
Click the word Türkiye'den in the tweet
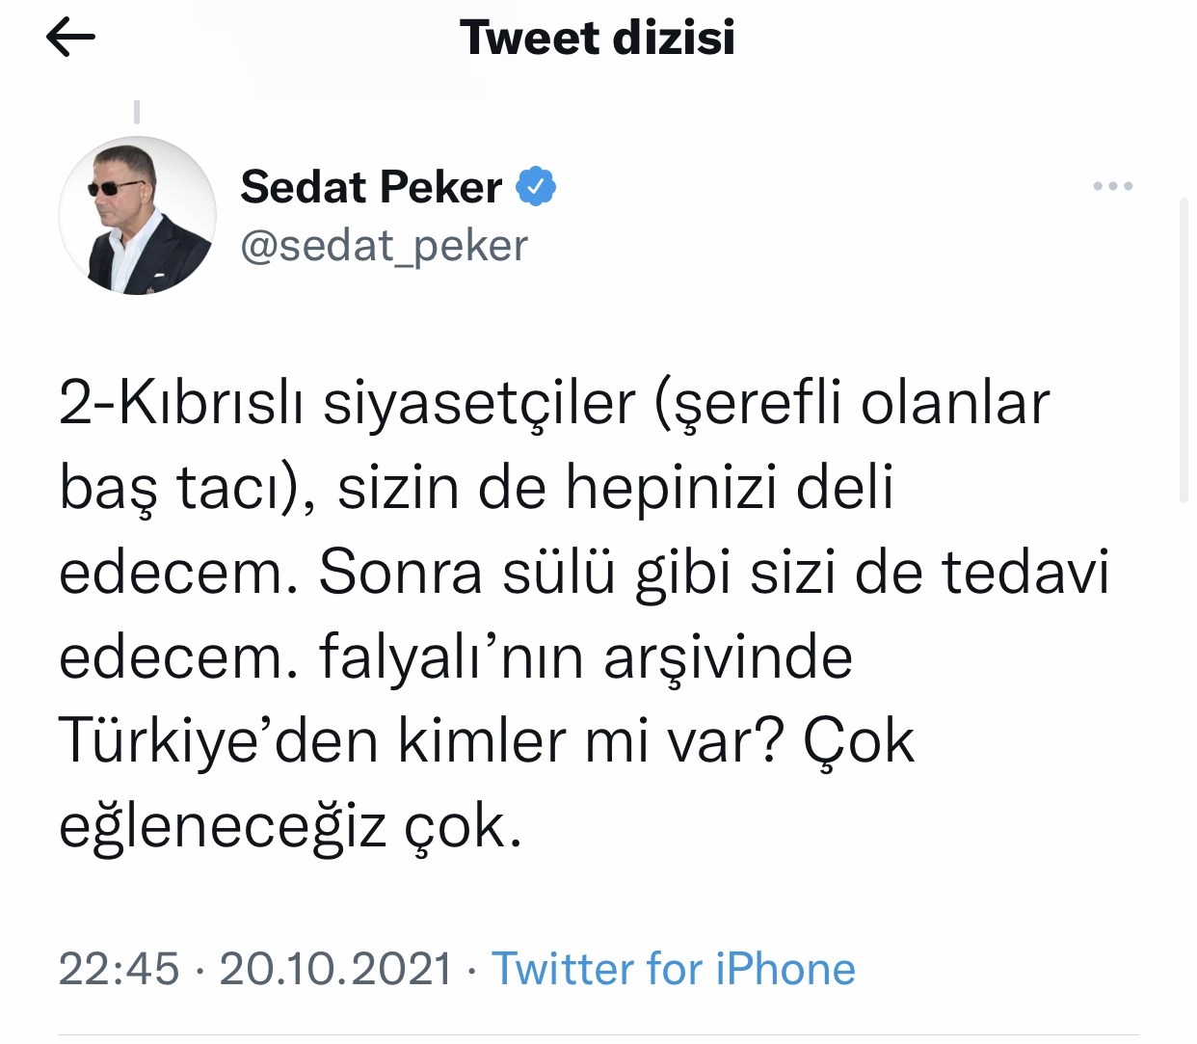[x=218, y=741]
